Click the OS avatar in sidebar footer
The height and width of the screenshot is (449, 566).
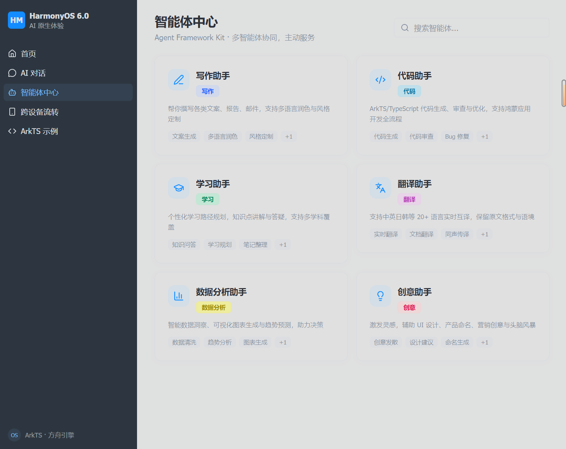coord(14,435)
